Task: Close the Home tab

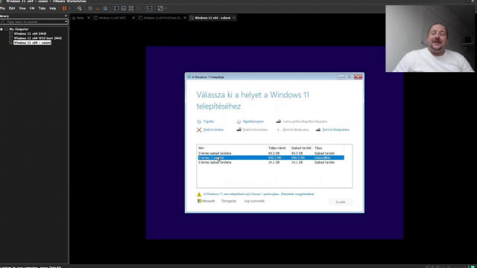Action: point(89,18)
